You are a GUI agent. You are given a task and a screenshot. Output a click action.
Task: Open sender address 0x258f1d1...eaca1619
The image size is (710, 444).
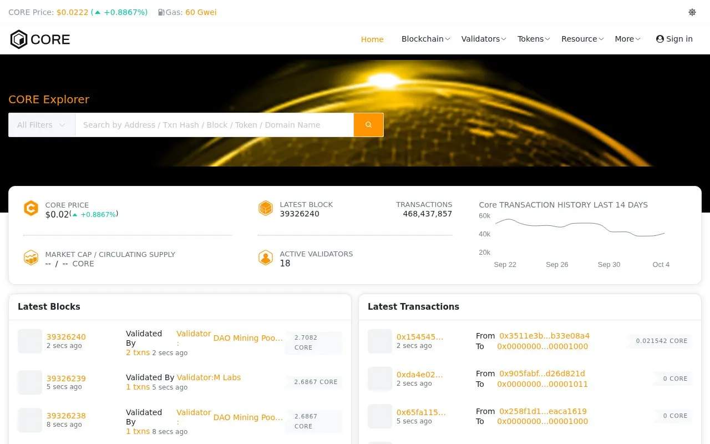(543, 411)
